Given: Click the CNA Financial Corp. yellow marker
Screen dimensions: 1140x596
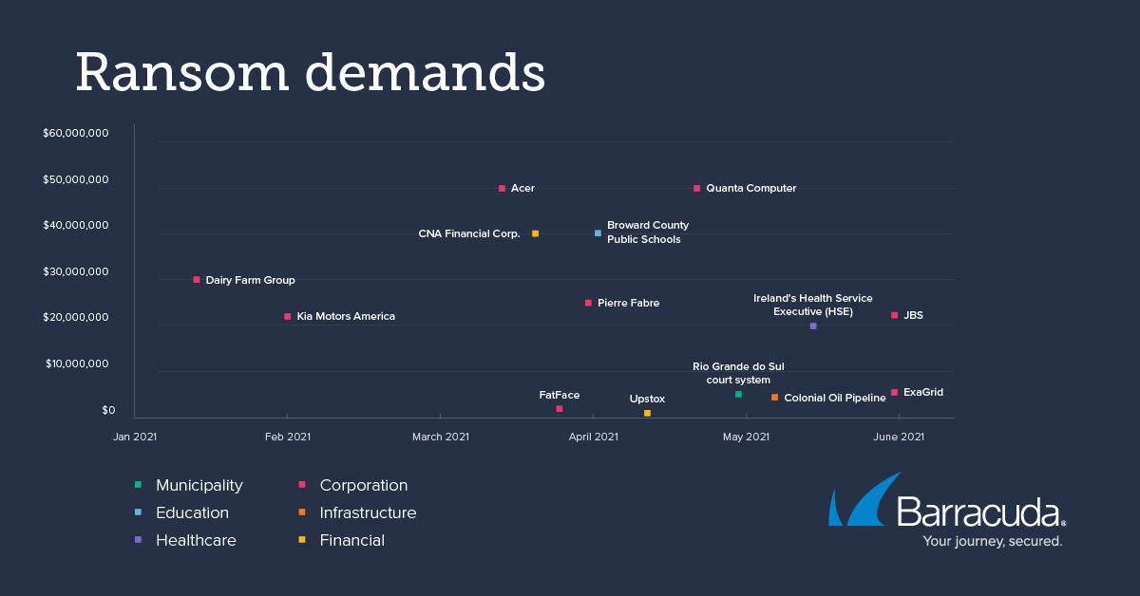Looking at the screenshot, I should point(535,233).
